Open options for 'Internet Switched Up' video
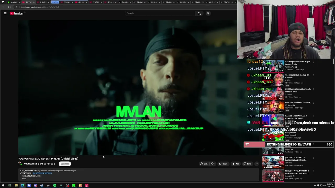This screenshot has height=188, width=335. 314,75
